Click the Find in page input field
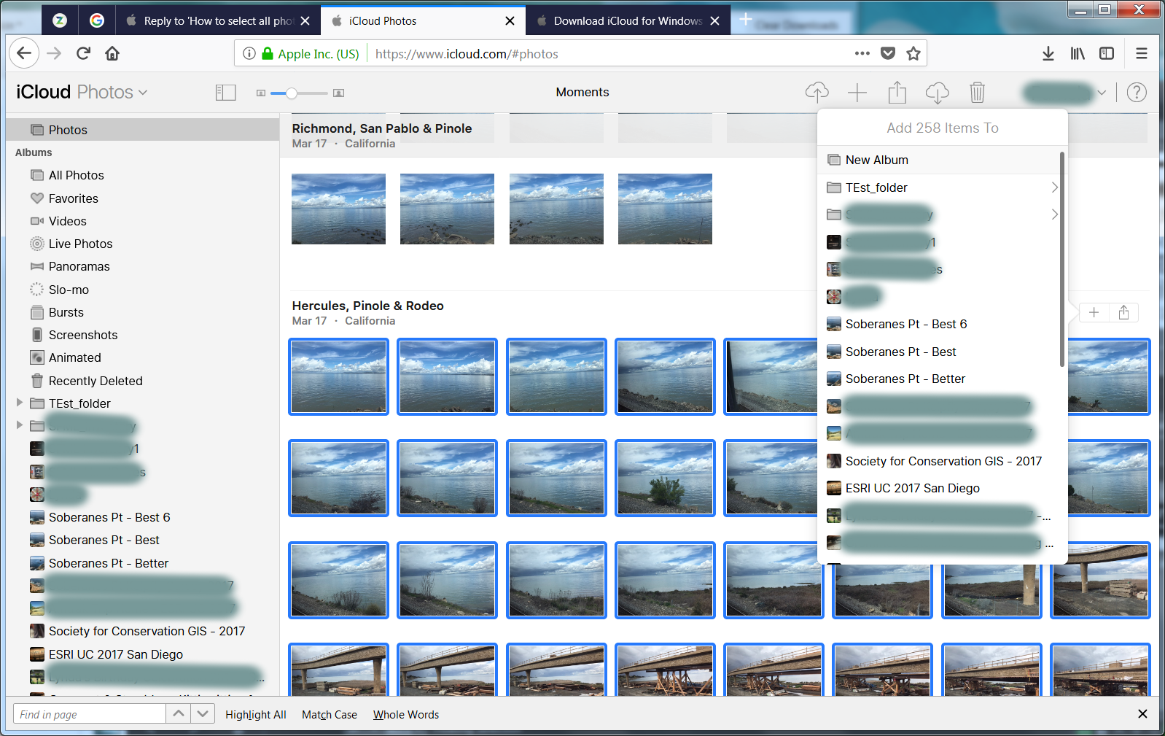Viewport: 1165px width, 736px height. [x=90, y=714]
